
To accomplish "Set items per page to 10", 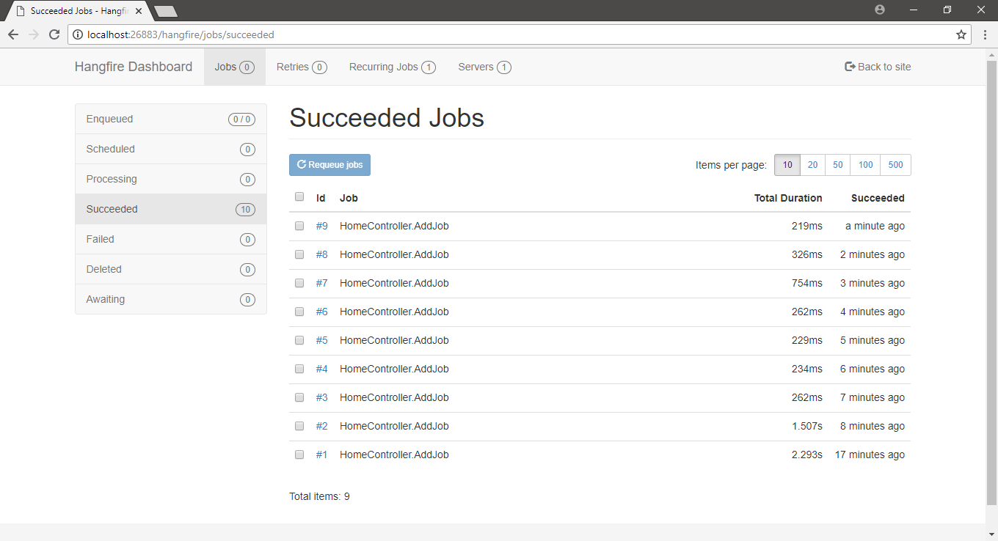I will click(787, 165).
